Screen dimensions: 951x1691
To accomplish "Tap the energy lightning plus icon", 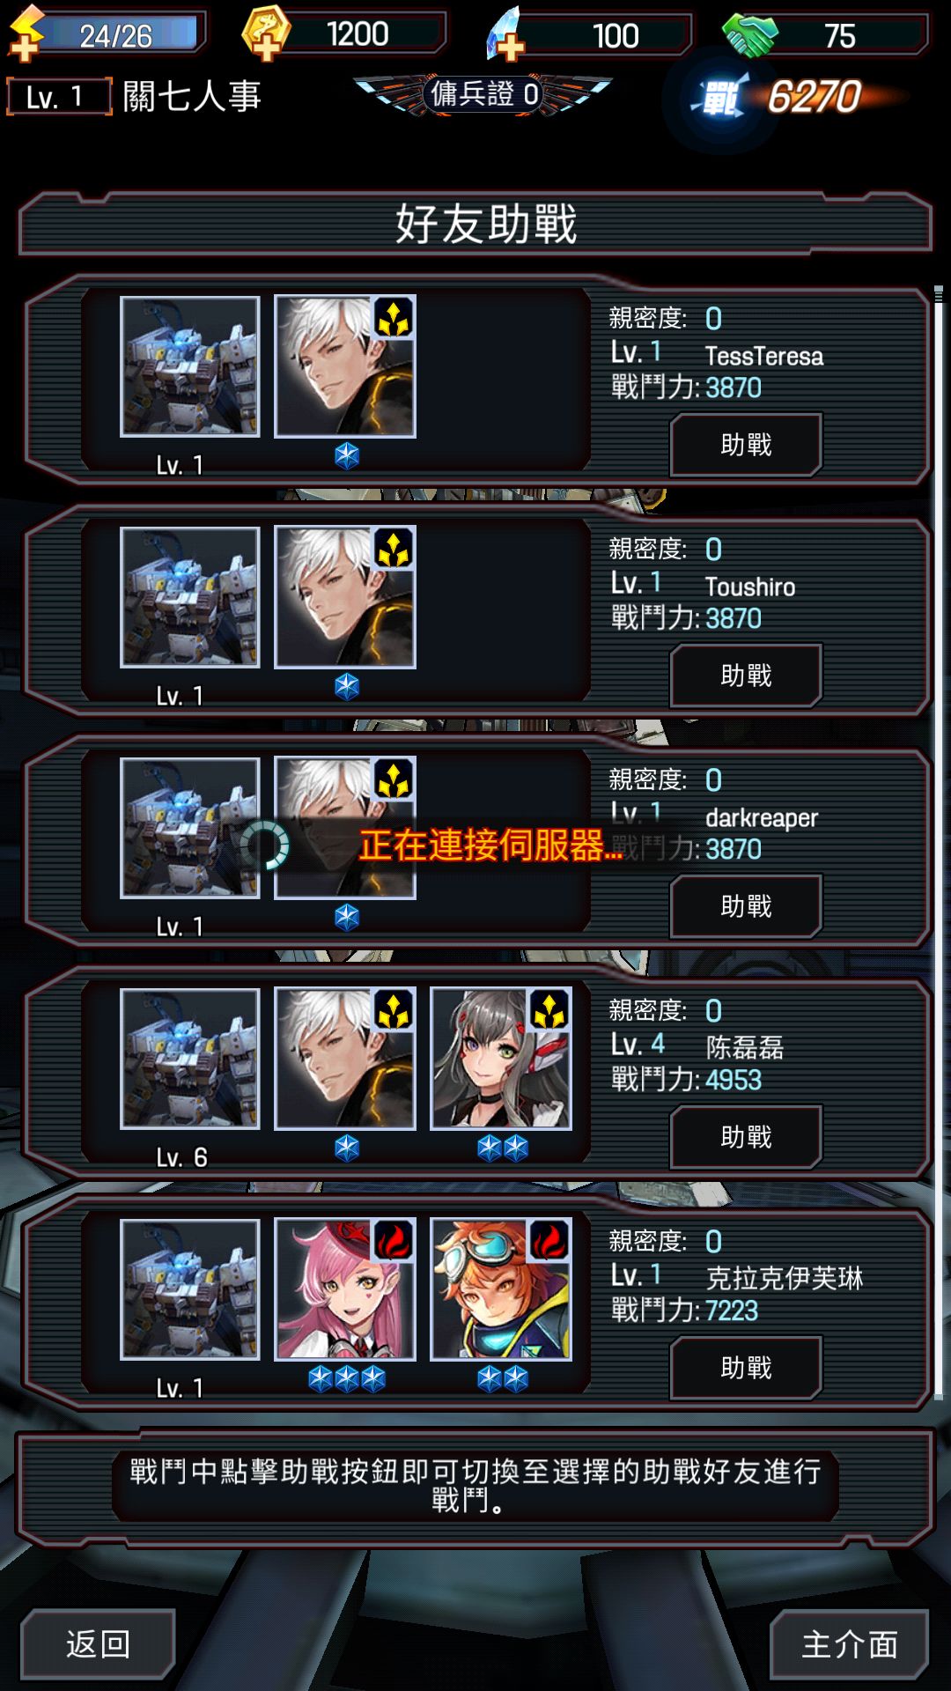I will click(26, 33).
